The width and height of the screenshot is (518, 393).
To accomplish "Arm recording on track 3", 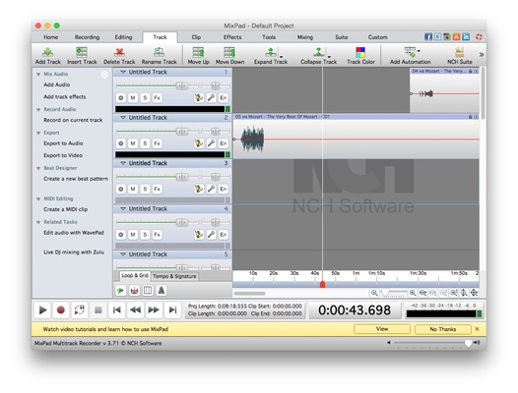I will point(121,189).
